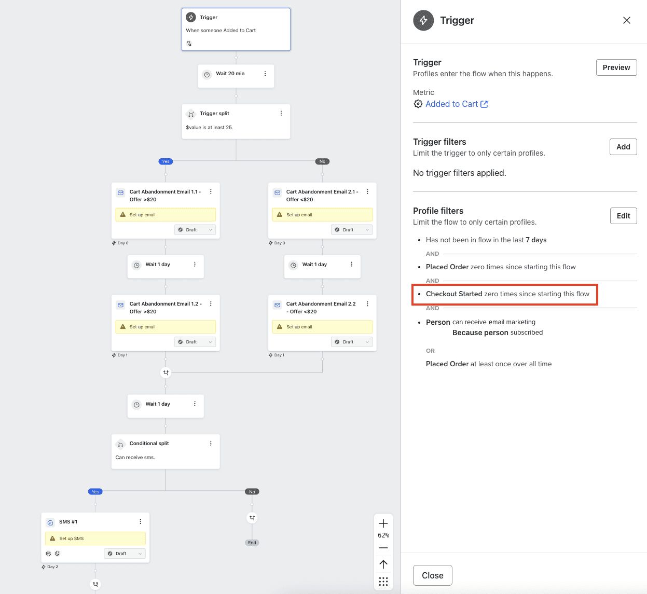Edit the profile filters
Viewport: 647px width, 594px height.
coord(623,216)
